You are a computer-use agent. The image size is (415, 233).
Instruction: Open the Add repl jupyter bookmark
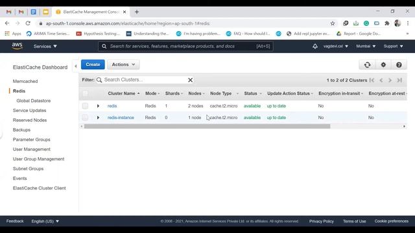click(308, 34)
